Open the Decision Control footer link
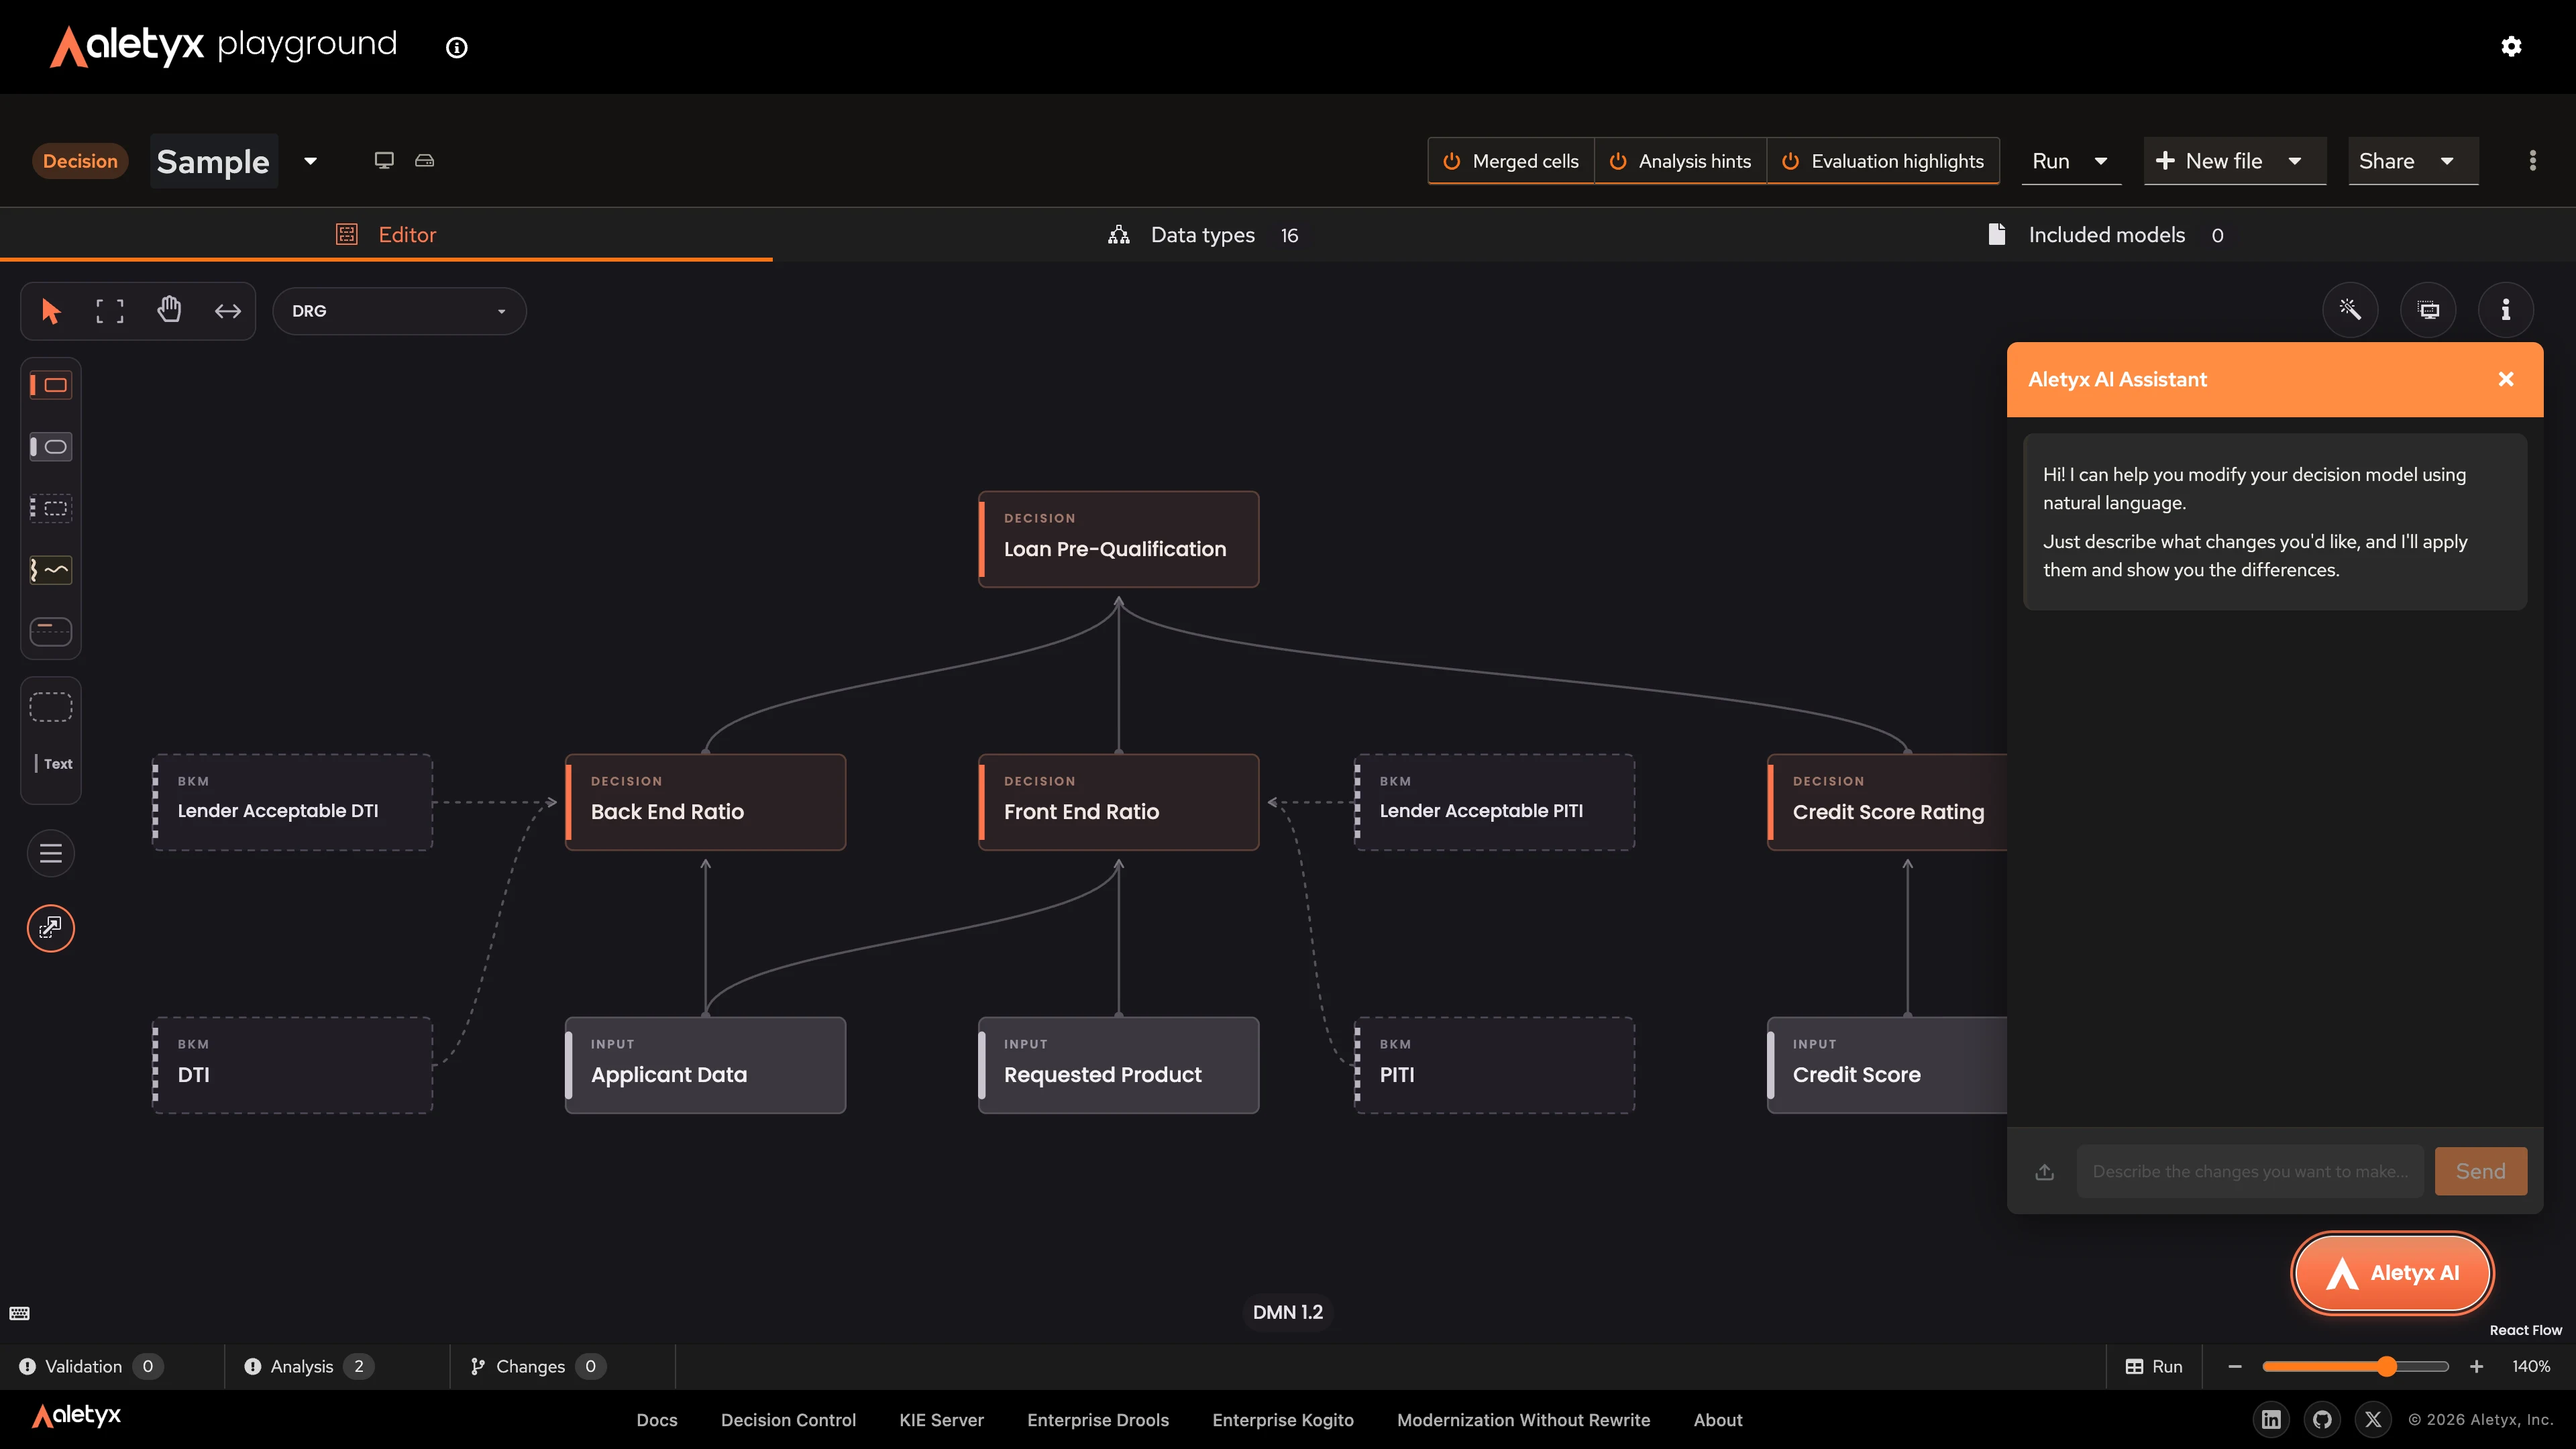This screenshot has height=1449, width=2576. [x=788, y=1420]
